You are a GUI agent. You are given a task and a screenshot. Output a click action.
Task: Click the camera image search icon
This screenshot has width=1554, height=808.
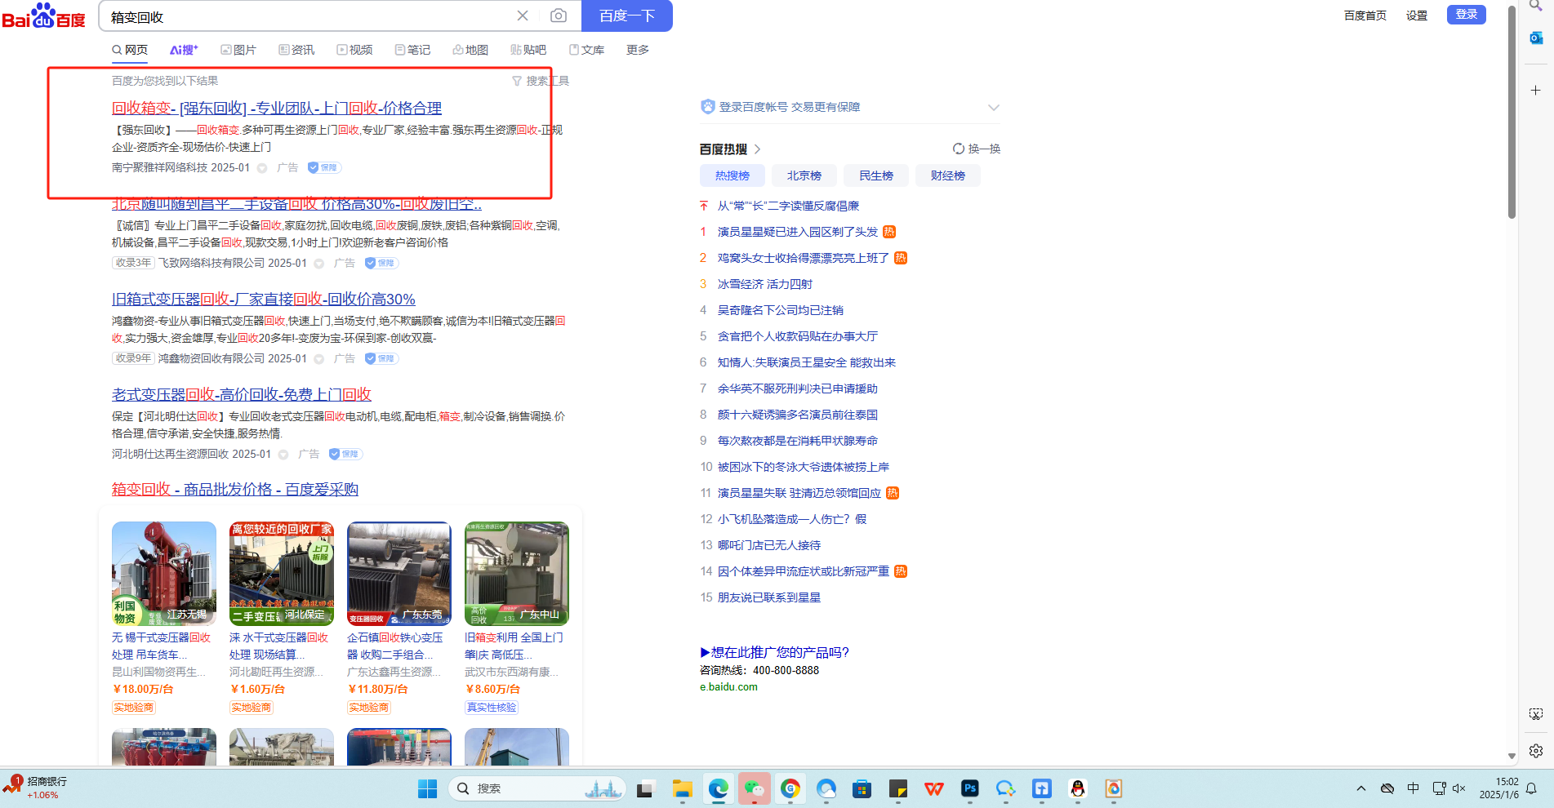tap(559, 16)
